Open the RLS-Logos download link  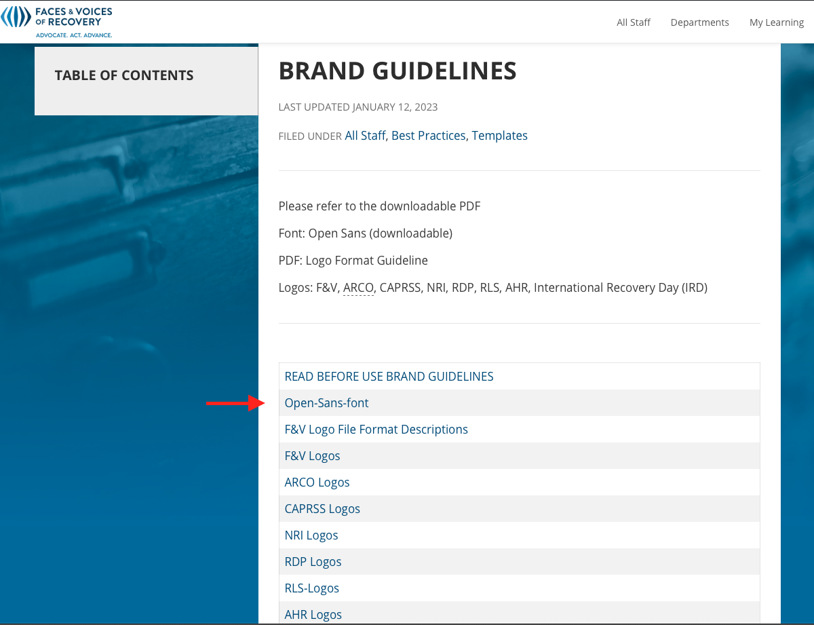coord(311,588)
